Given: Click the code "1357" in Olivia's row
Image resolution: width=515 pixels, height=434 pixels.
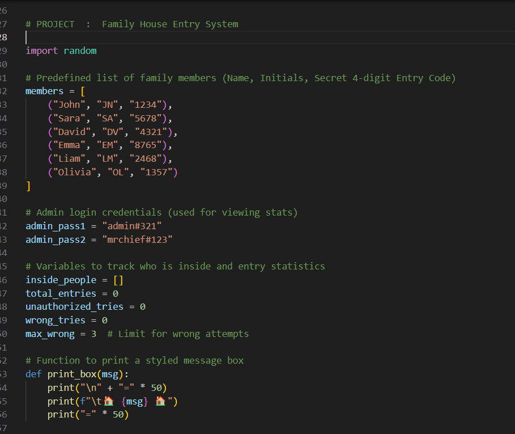Looking at the screenshot, I should tap(156, 172).
